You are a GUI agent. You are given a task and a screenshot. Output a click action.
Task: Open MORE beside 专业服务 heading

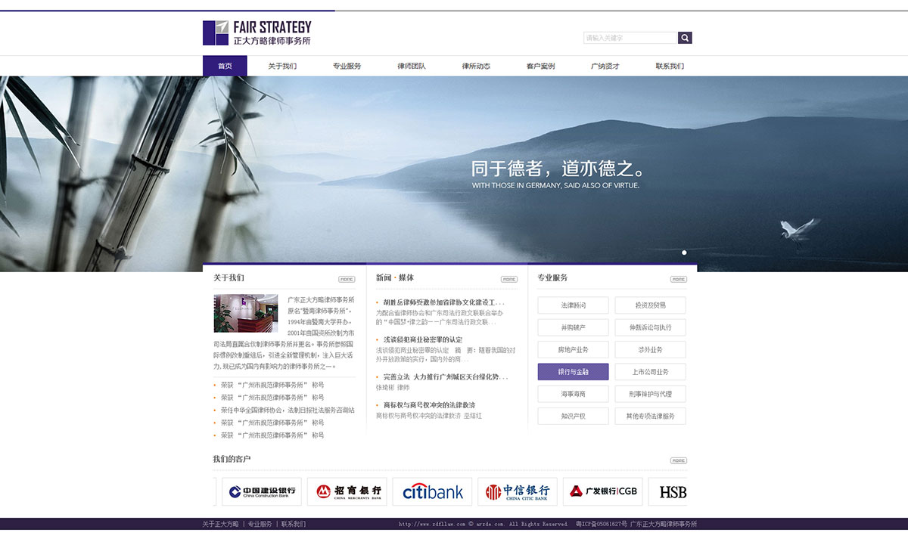tap(678, 279)
